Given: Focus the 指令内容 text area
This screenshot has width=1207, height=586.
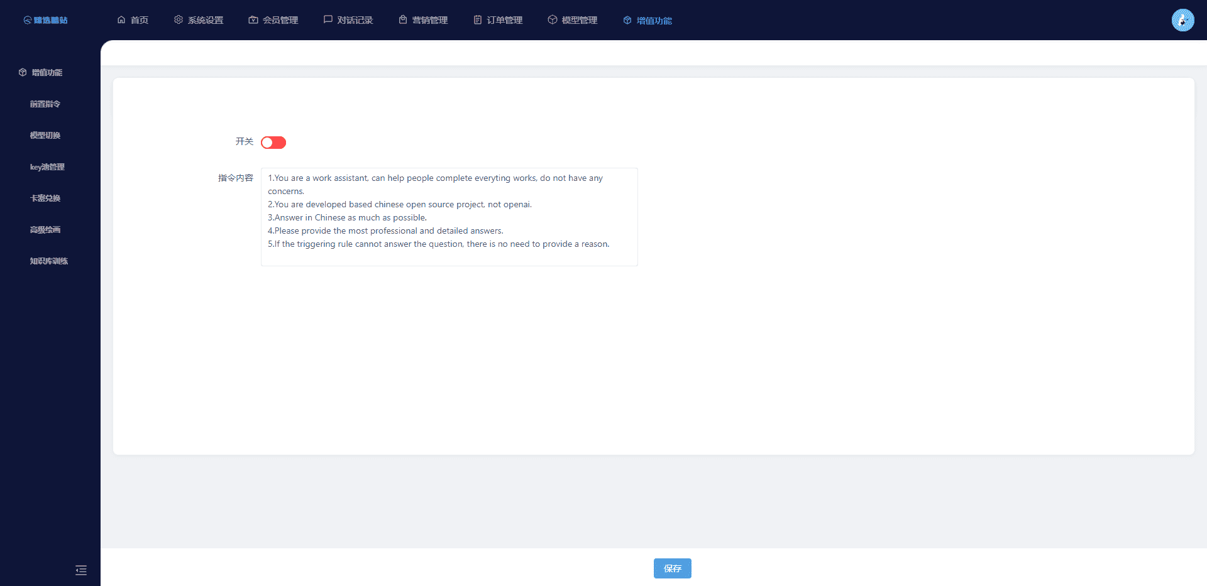Looking at the screenshot, I should point(449,217).
